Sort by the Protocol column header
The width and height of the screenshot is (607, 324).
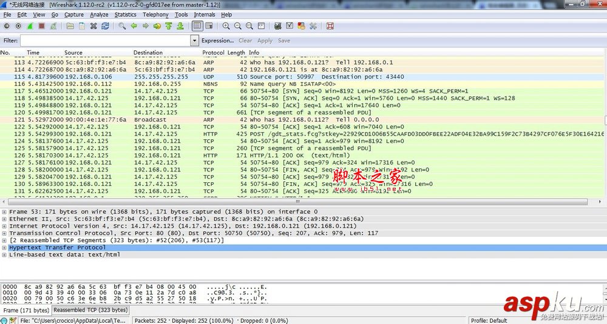[213, 53]
